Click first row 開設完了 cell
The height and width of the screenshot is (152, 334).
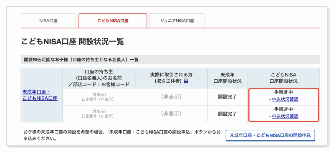(227, 96)
